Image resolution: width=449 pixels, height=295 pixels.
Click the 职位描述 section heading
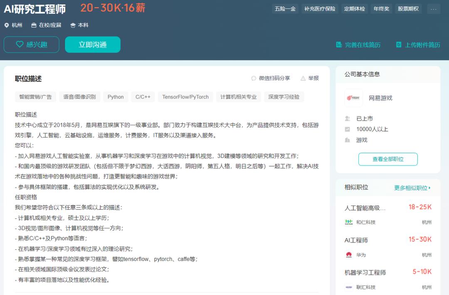click(28, 79)
